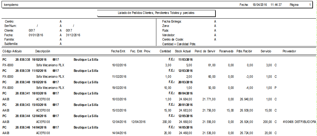The width and height of the screenshot is (317, 136).
Task: Click Pend. de Servir value 61,00
Action: click(x=211, y=65)
